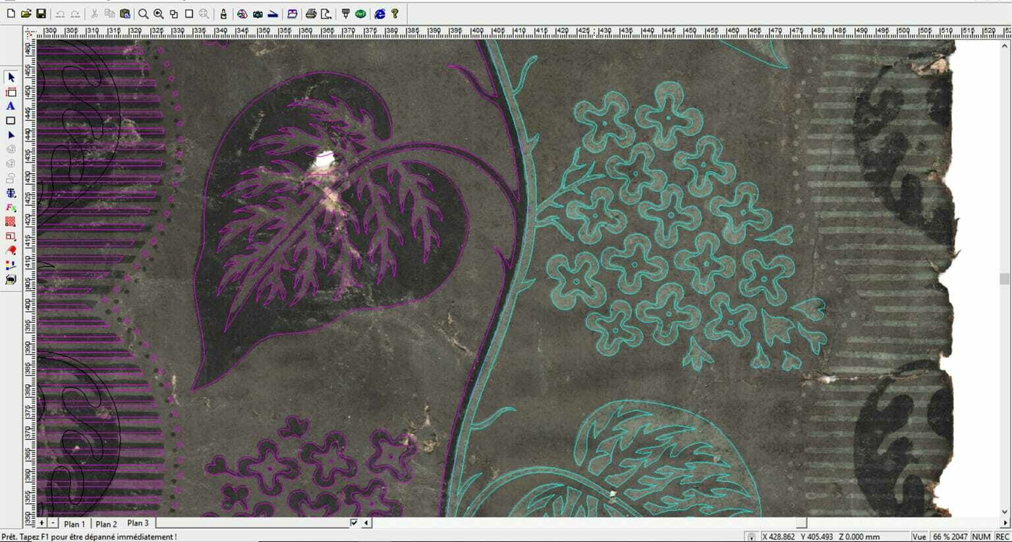
Task: Click the REC indicator in status bar
Action: 1002,537
